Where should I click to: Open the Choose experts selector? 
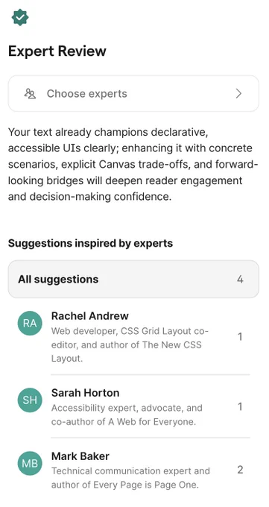point(133,94)
